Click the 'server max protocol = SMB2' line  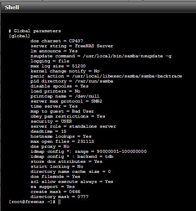(x=66, y=101)
